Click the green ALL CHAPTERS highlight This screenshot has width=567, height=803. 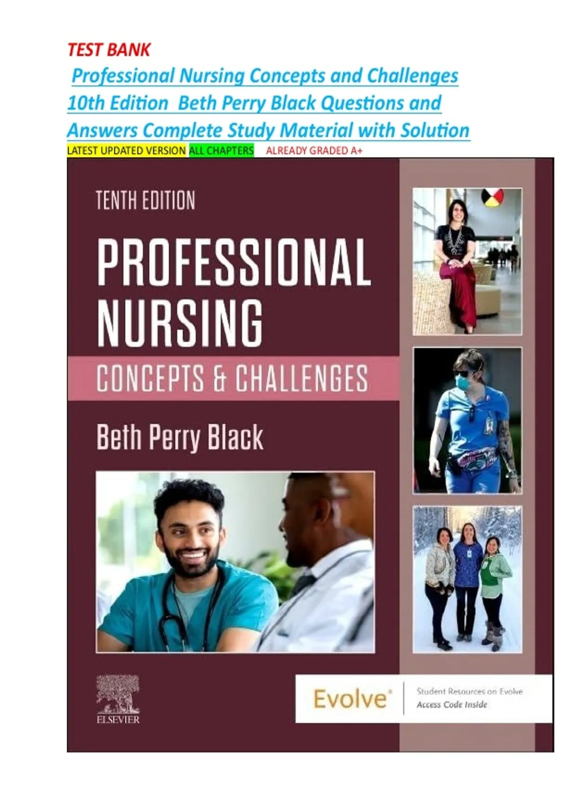[x=221, y=151]
